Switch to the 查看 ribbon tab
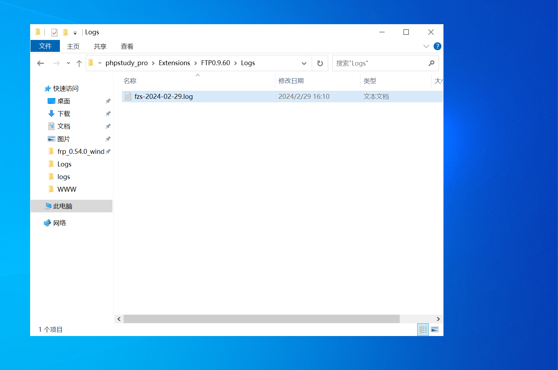The width and height of the screenshot is (558, 370). pos(127,46)
